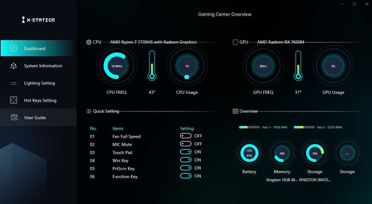Screen dimensions: 372x204
Task: Disable the Touch Pad toggle
Action: pos(186,152)
